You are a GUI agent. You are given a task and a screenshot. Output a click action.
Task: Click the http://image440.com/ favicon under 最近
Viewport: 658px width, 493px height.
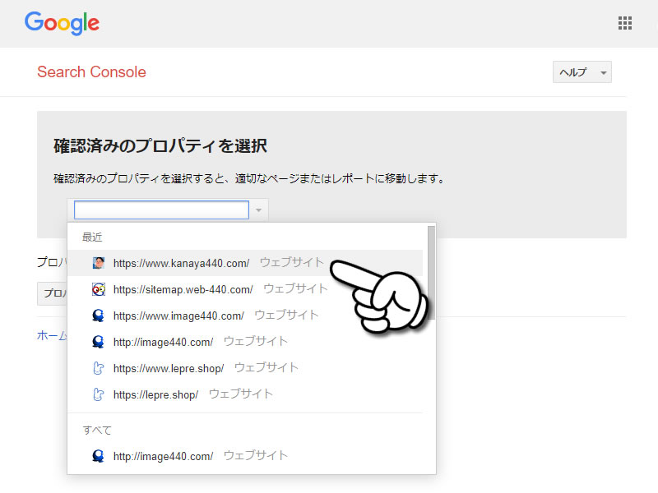tap(98, 342)
